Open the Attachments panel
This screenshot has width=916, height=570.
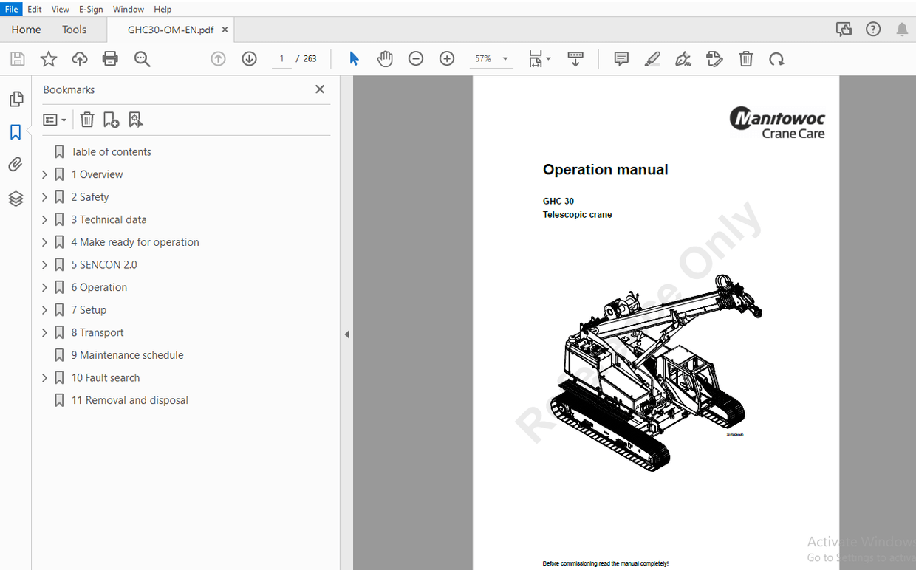(x=16, y=164)
